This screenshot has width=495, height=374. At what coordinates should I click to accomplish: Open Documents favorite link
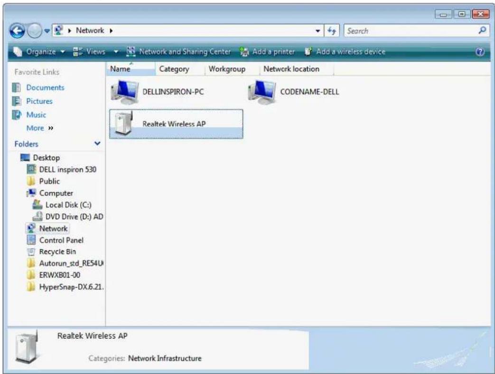pyautogui.click(x=45, y=87)
